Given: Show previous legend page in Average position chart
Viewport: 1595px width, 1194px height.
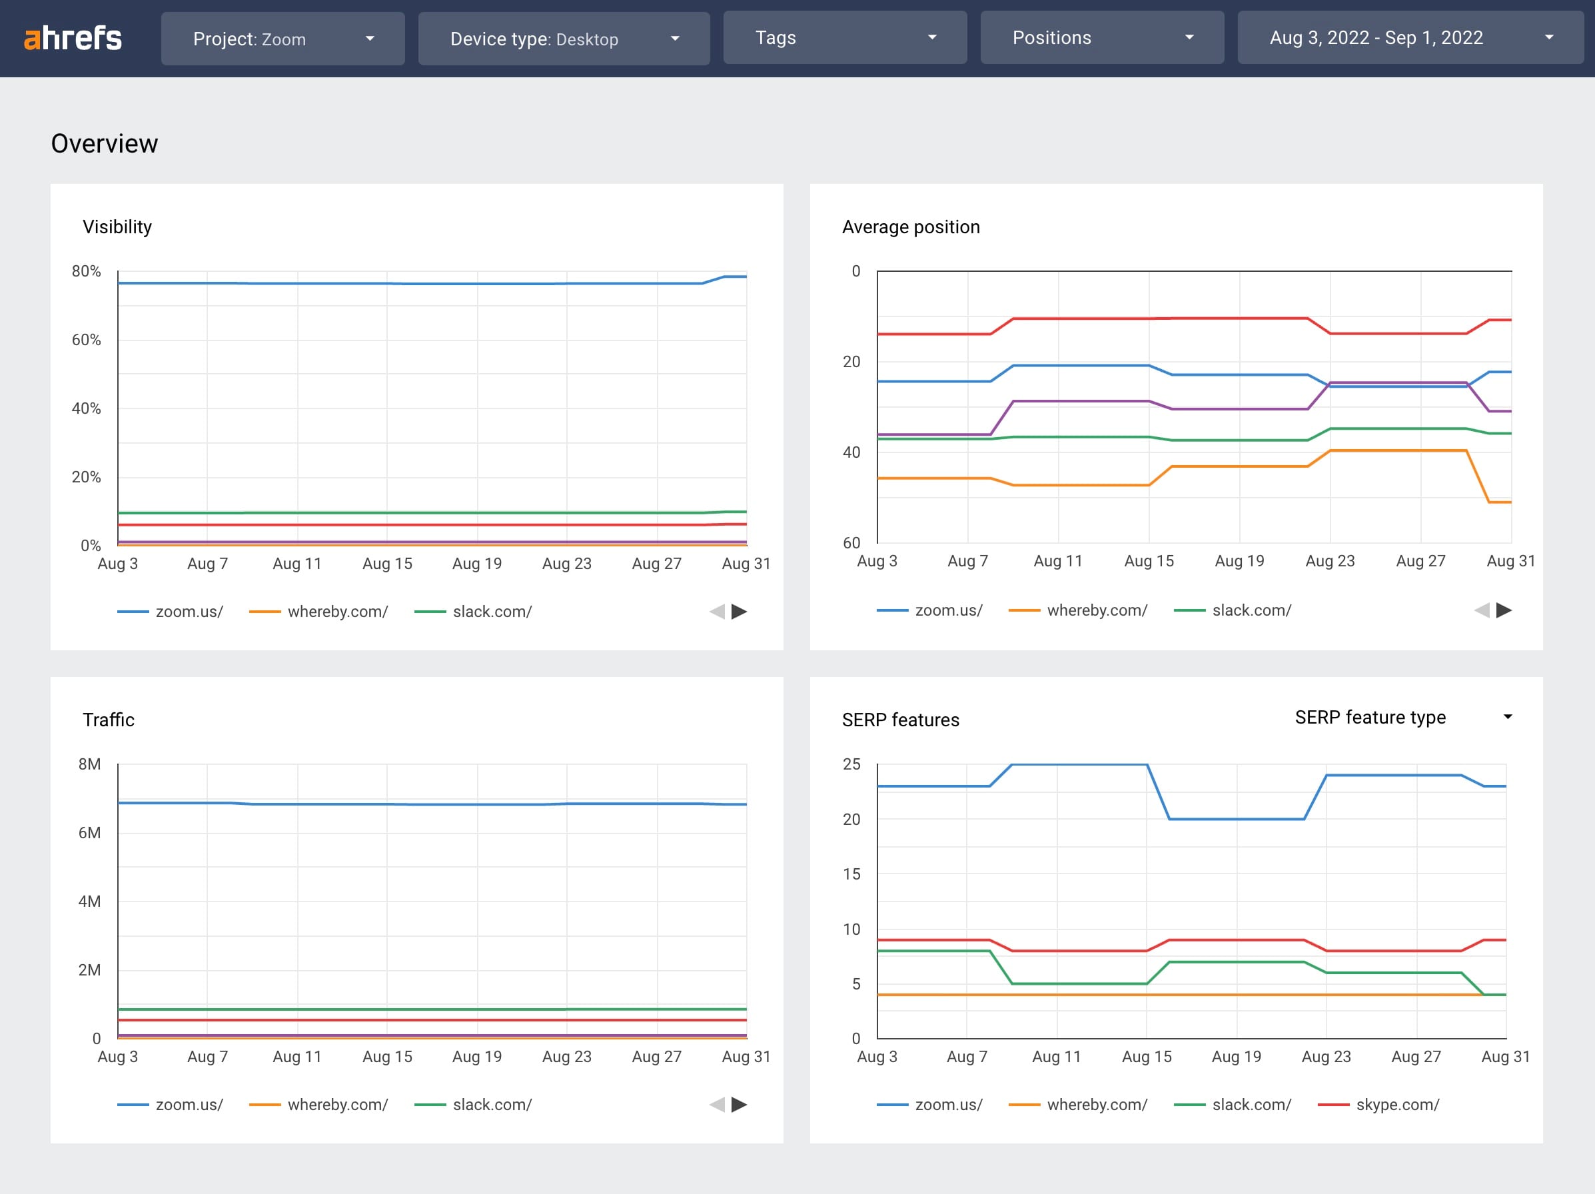Looking at the screenshot, I should (1482, 611).
